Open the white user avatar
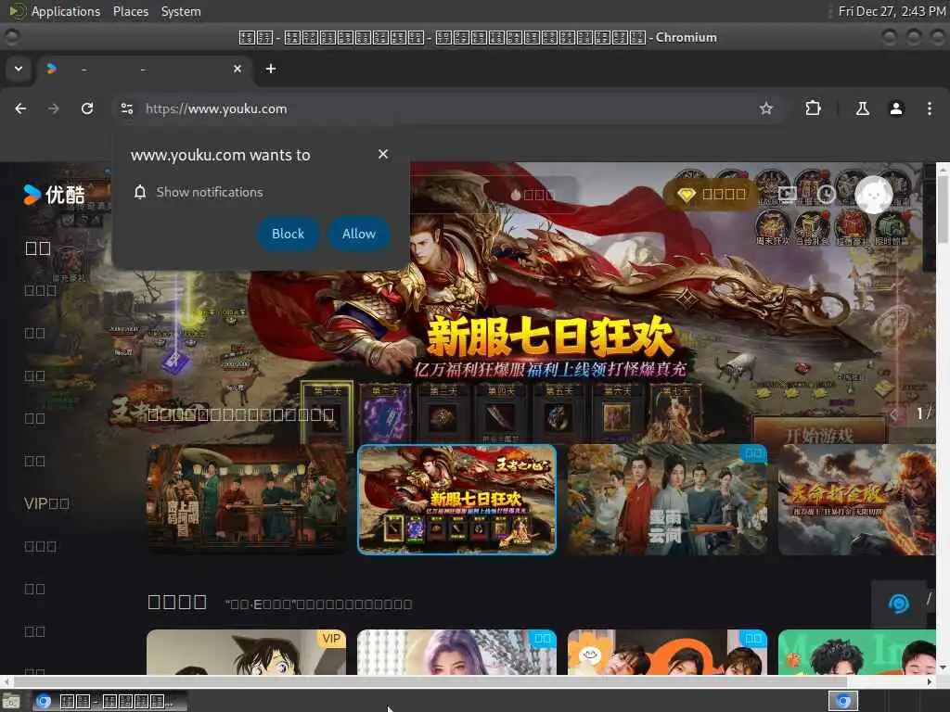The width and height of the screenshot is (950, 712). pyautogui.click(x=874, y=195)
